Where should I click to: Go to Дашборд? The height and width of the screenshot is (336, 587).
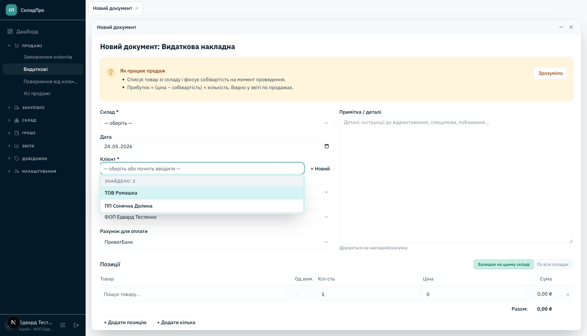[x=27, y=31]
